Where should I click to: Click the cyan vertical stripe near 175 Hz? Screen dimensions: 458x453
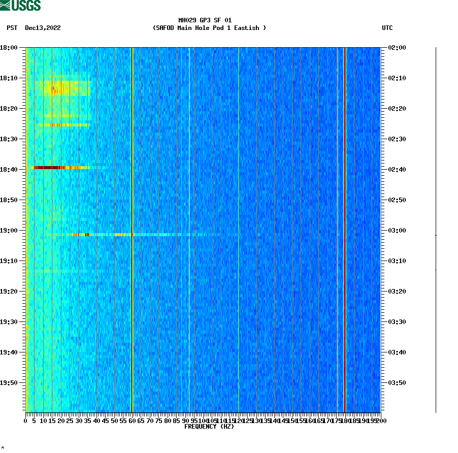click(x=337, y=229)
